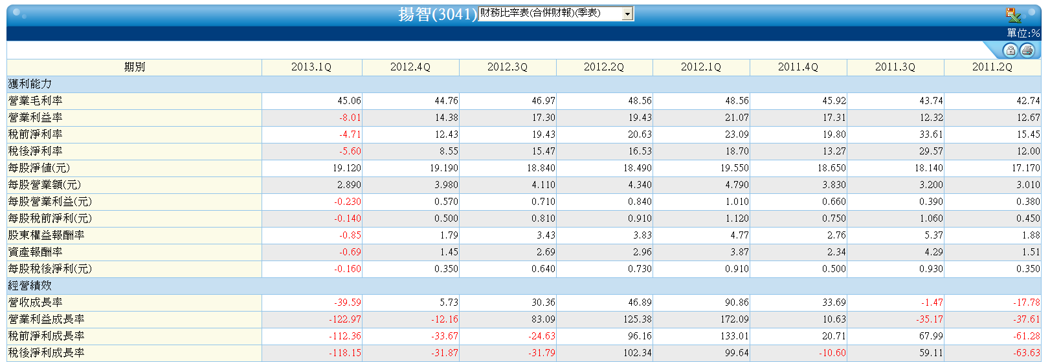Click the lock icon button
The image size is (1050, 362).
[x=1010, y=50]
